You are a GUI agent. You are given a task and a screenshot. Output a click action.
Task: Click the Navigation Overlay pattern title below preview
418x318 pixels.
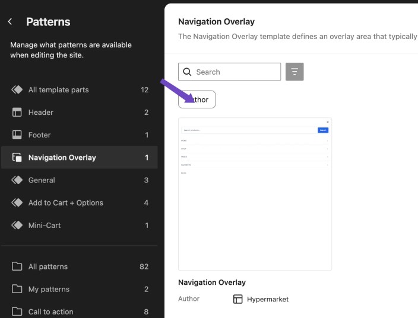tap(212, 282)
